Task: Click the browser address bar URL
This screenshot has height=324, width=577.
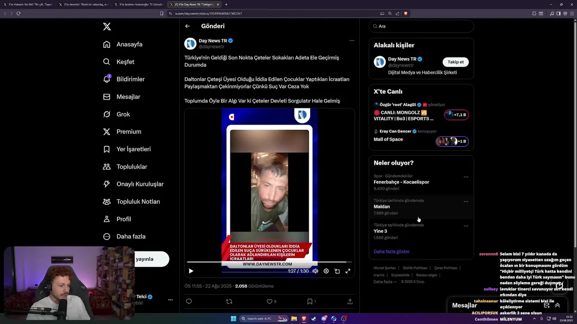Action: point(209,13)
